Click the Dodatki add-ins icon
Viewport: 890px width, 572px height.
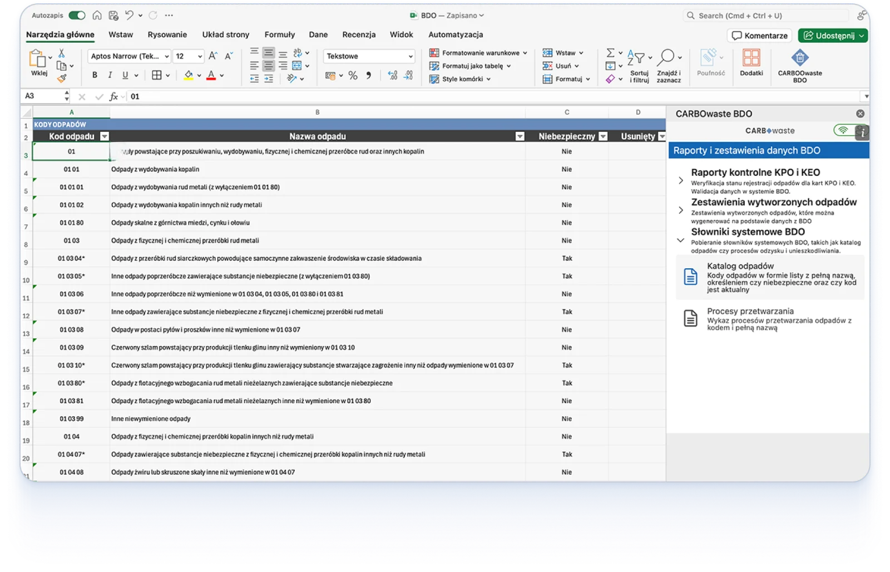751,58
